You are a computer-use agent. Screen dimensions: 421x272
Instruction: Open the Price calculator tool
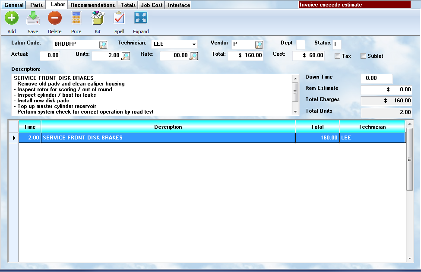click(76, 18)
